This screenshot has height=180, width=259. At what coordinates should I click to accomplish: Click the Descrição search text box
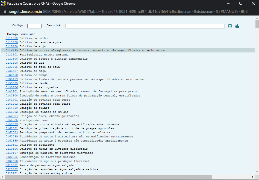145,26
